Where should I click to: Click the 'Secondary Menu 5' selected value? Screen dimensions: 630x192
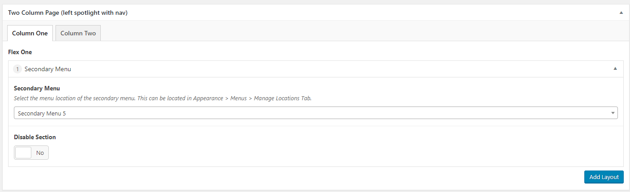pos(42,113)
